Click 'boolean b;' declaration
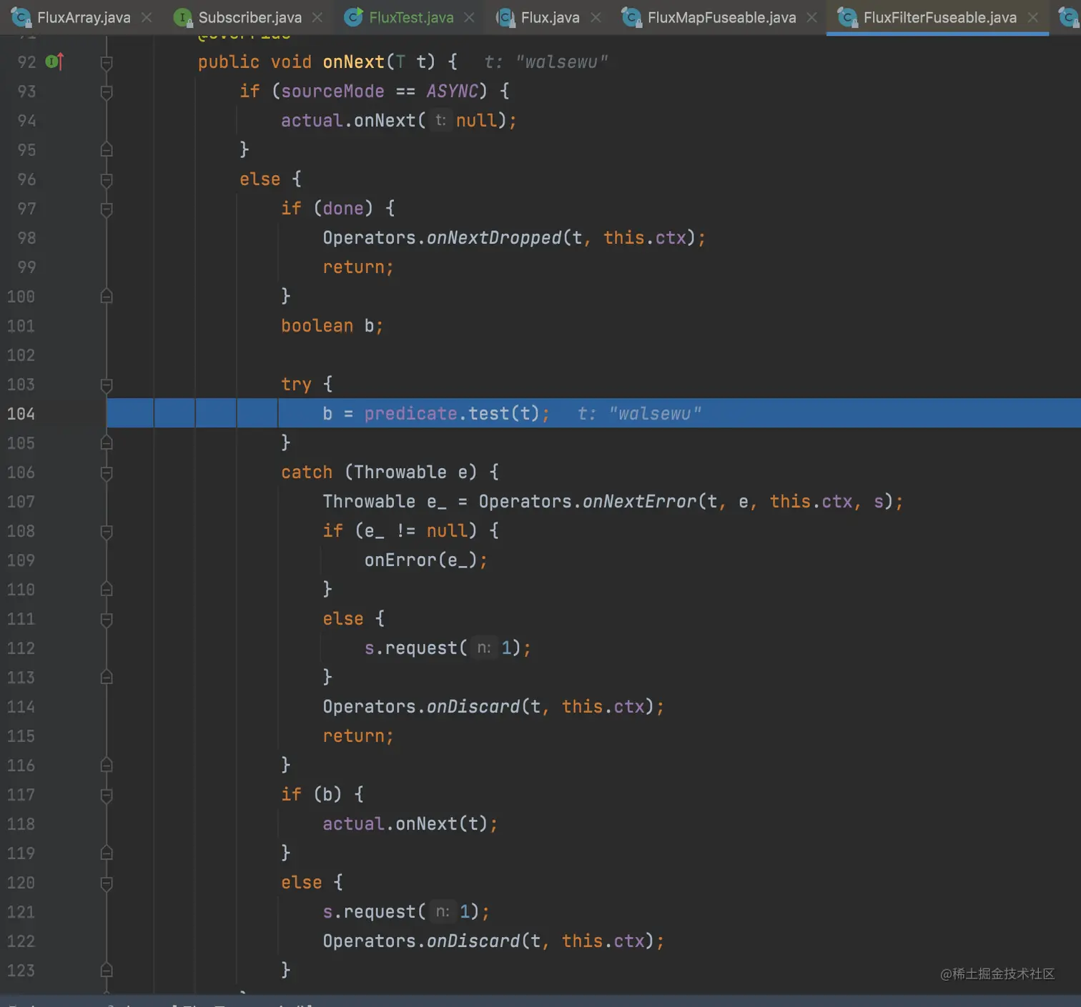Viewport: 1081px width, 1007px height. pos(332,326)
